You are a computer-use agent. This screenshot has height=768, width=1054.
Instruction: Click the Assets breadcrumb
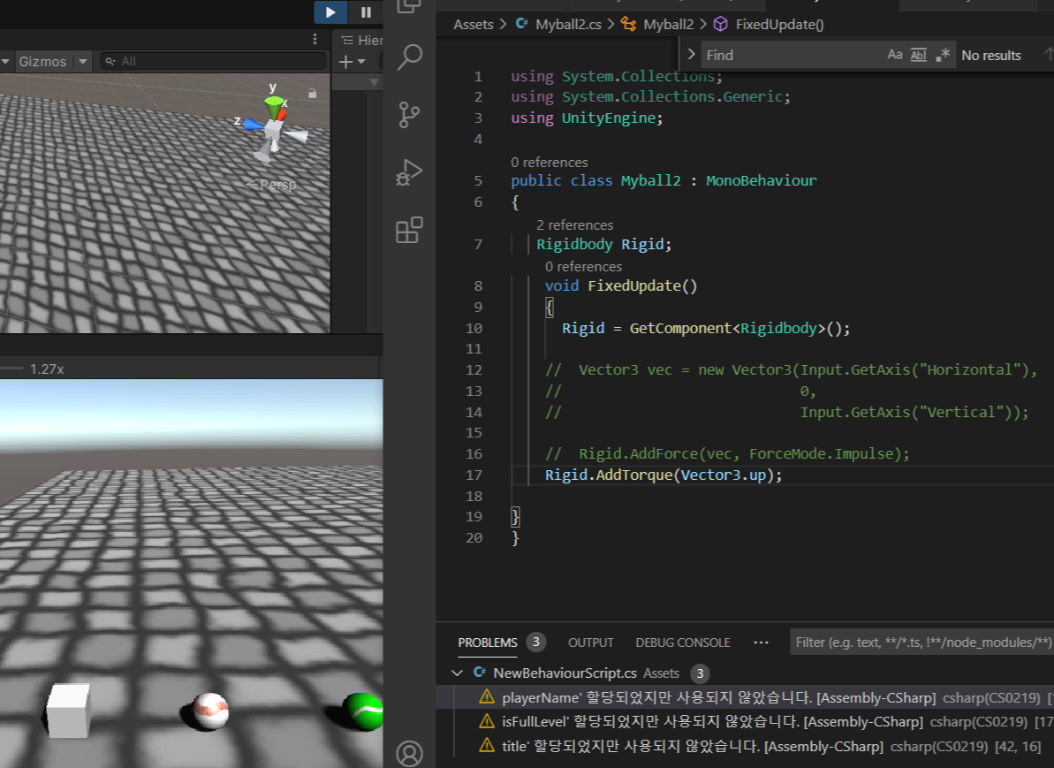point(474,24)
